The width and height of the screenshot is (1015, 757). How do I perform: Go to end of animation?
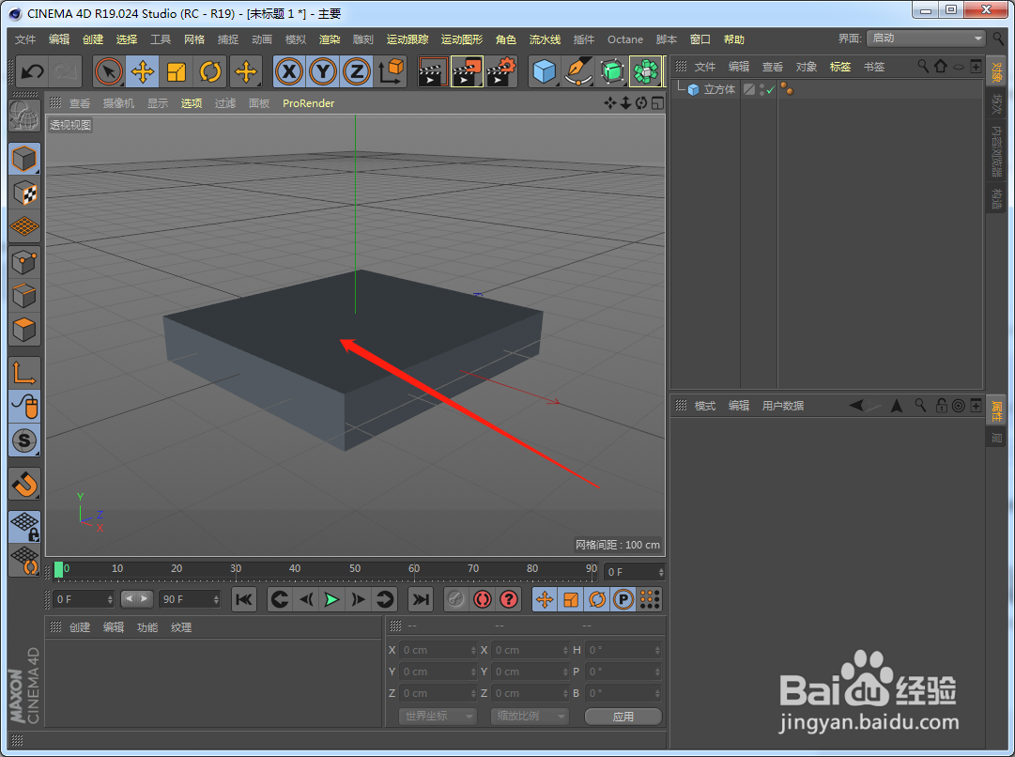pos(421,599)
